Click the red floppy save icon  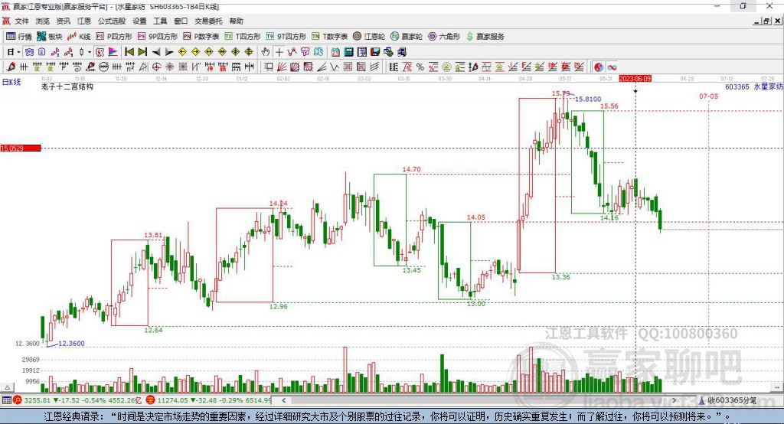pyautogui.click(x=375, y=52)
